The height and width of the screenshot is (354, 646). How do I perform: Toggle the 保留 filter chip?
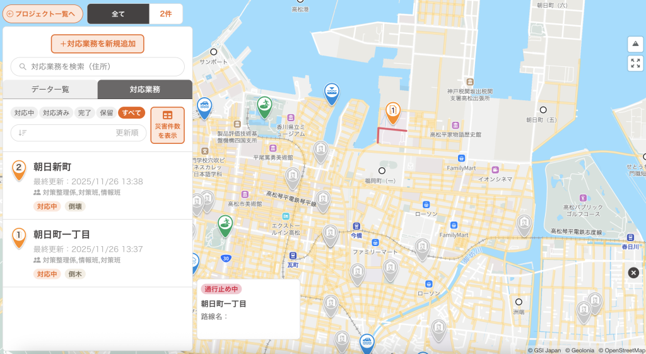pyautogui.click(x=106, y=113)
